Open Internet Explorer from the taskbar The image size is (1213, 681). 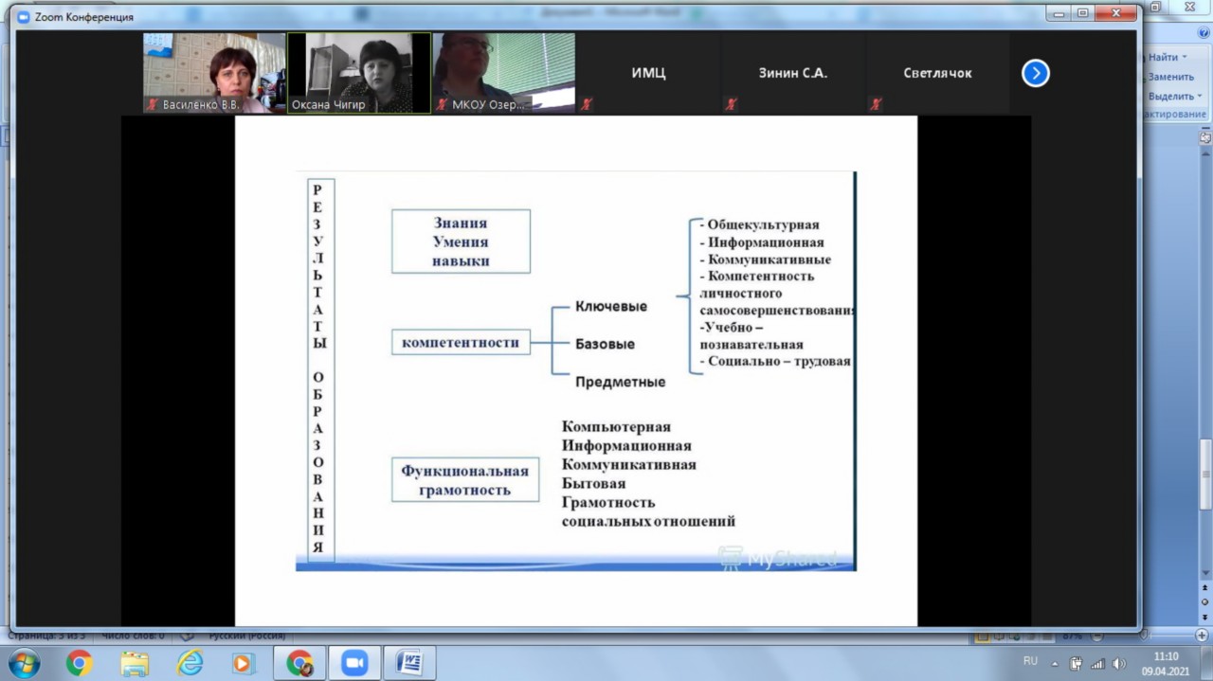click(x=190, y=664)
